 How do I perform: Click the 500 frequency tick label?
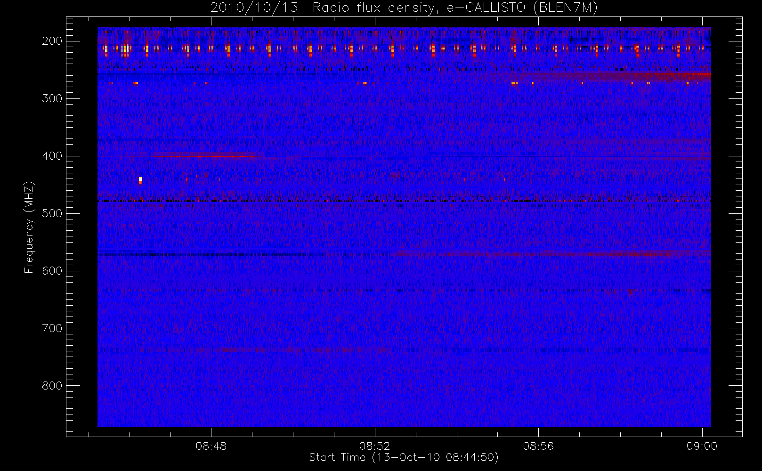52,213
